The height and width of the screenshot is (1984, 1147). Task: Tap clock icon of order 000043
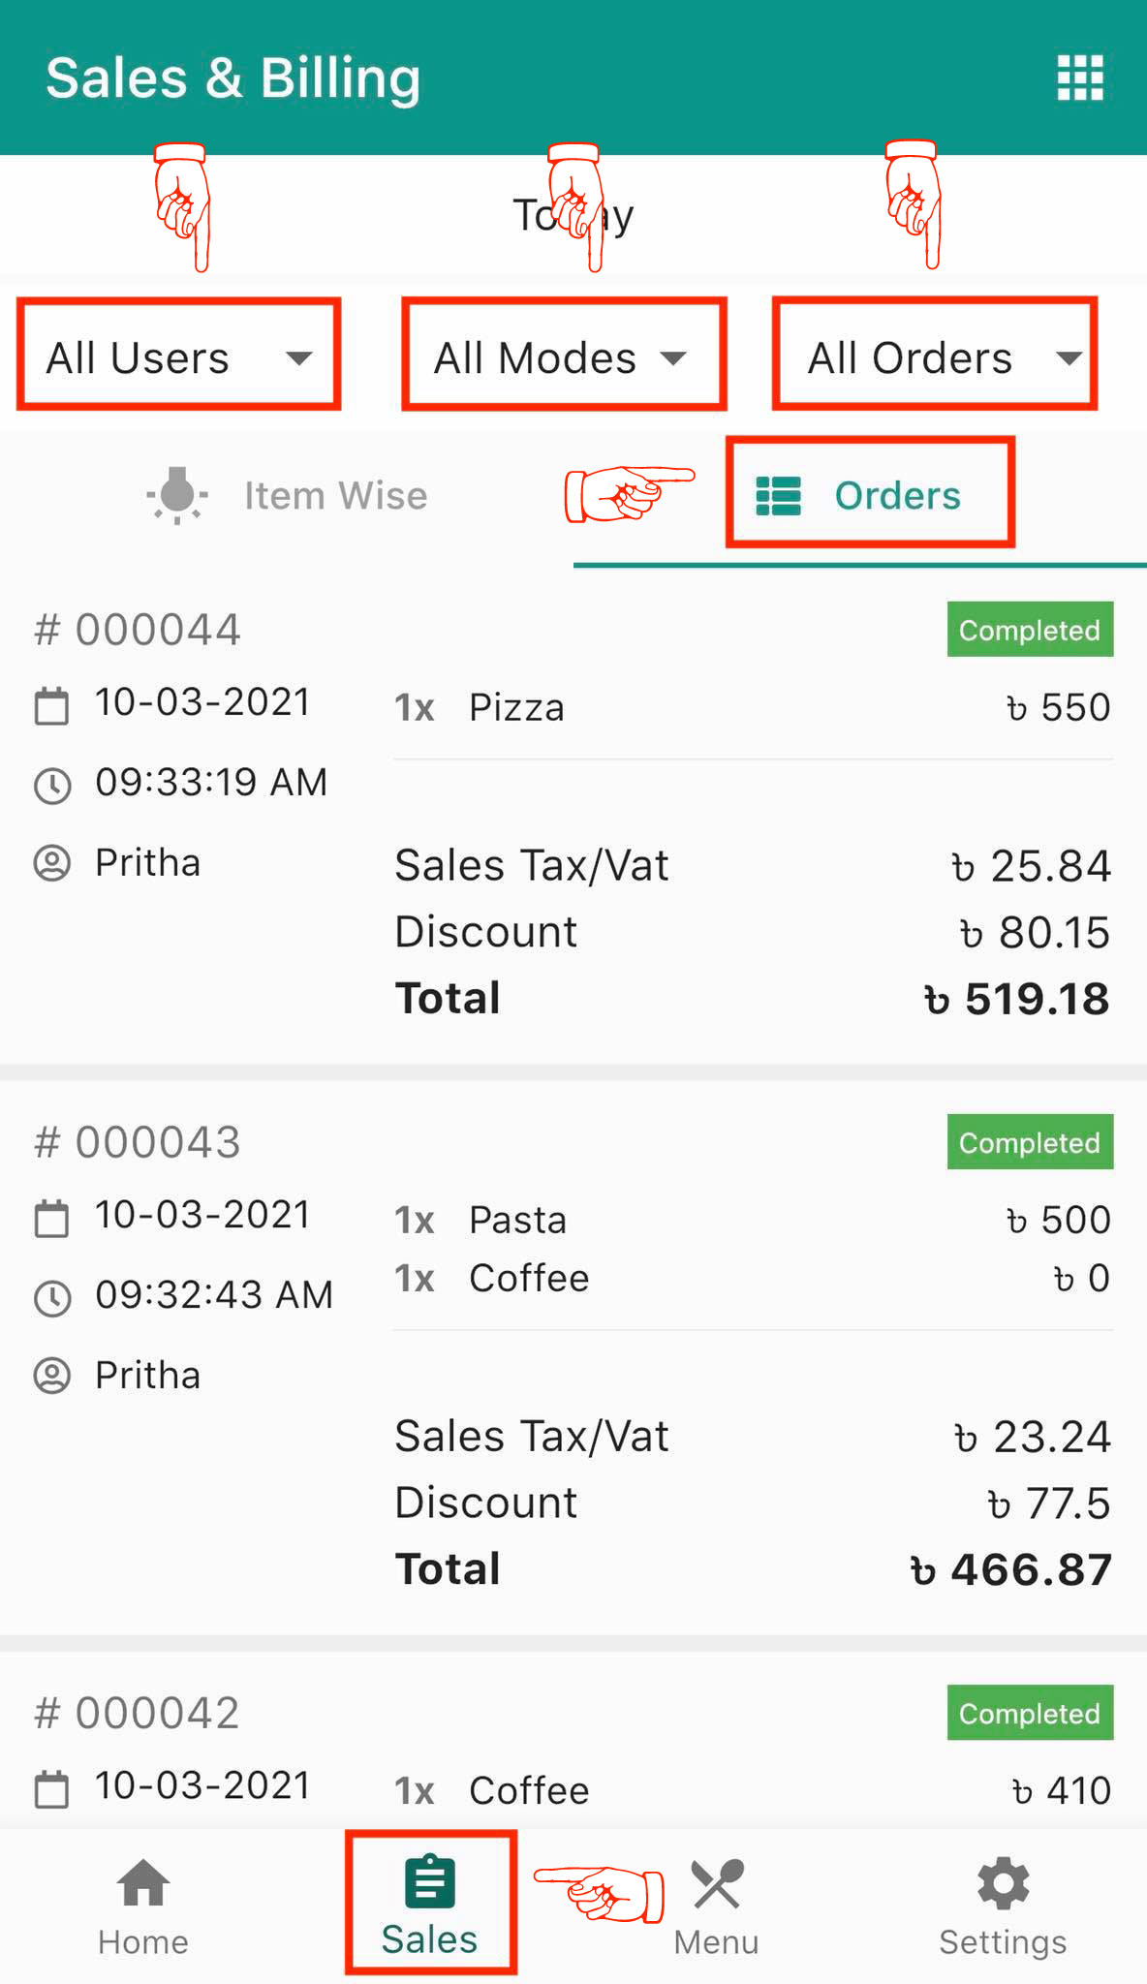[x=52, y=1297]
